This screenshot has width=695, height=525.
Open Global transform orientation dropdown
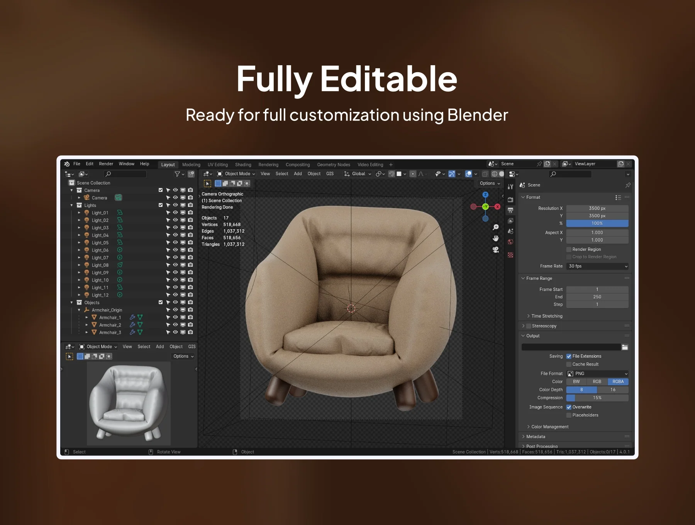(x=358, y=174)
